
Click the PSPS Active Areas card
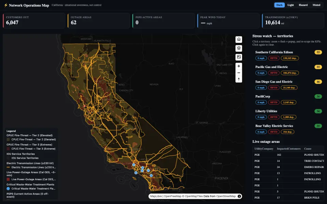(x=163, y=21)
